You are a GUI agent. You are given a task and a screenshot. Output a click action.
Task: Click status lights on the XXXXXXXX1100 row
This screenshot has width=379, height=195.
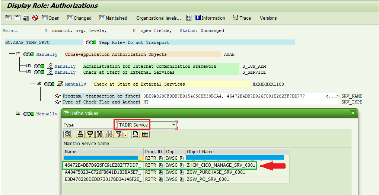pyautogui.click(x=49, y=84)
